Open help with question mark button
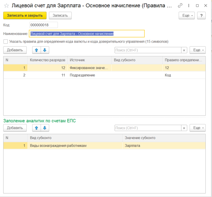 [x=201, y=16]
